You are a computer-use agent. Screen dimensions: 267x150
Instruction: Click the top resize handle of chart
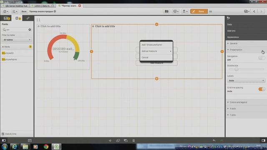157,24
